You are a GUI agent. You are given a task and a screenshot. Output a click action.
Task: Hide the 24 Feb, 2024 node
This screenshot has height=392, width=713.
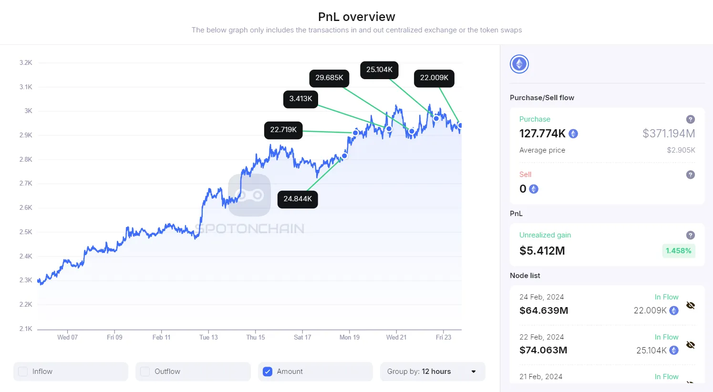click(690, 305)
